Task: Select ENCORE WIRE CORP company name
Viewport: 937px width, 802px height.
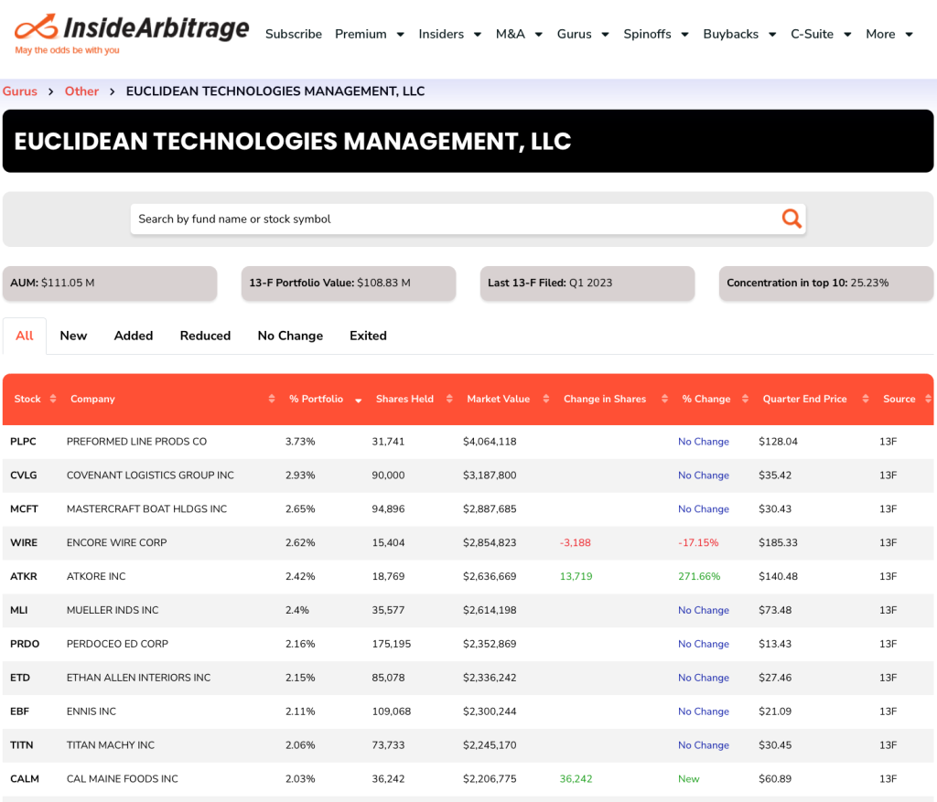Action: tap(116, 543)
